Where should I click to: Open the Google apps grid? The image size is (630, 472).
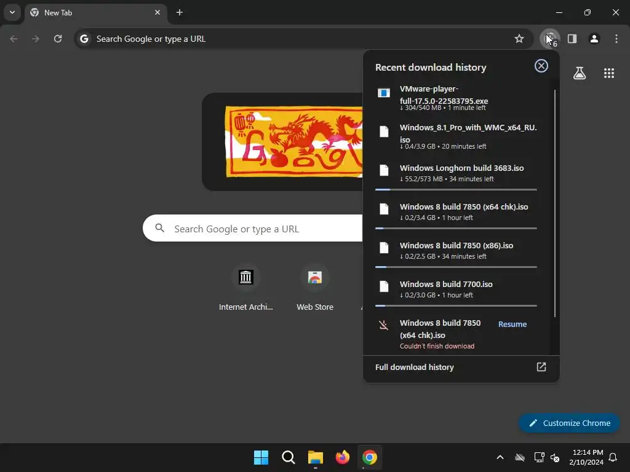[x=609, y=73]
